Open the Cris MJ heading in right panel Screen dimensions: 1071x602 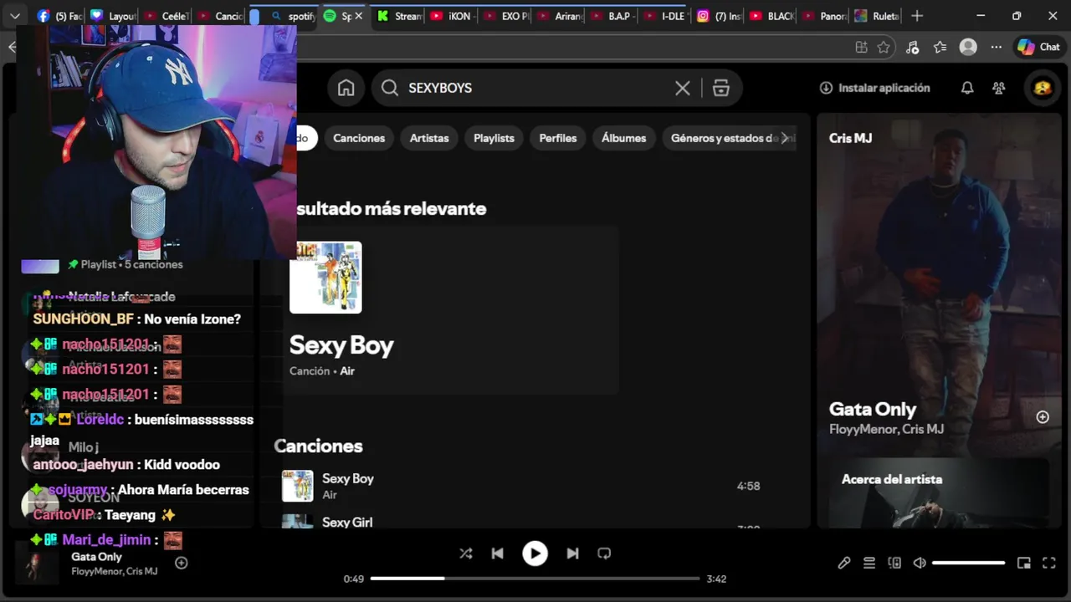pos(850,138)
